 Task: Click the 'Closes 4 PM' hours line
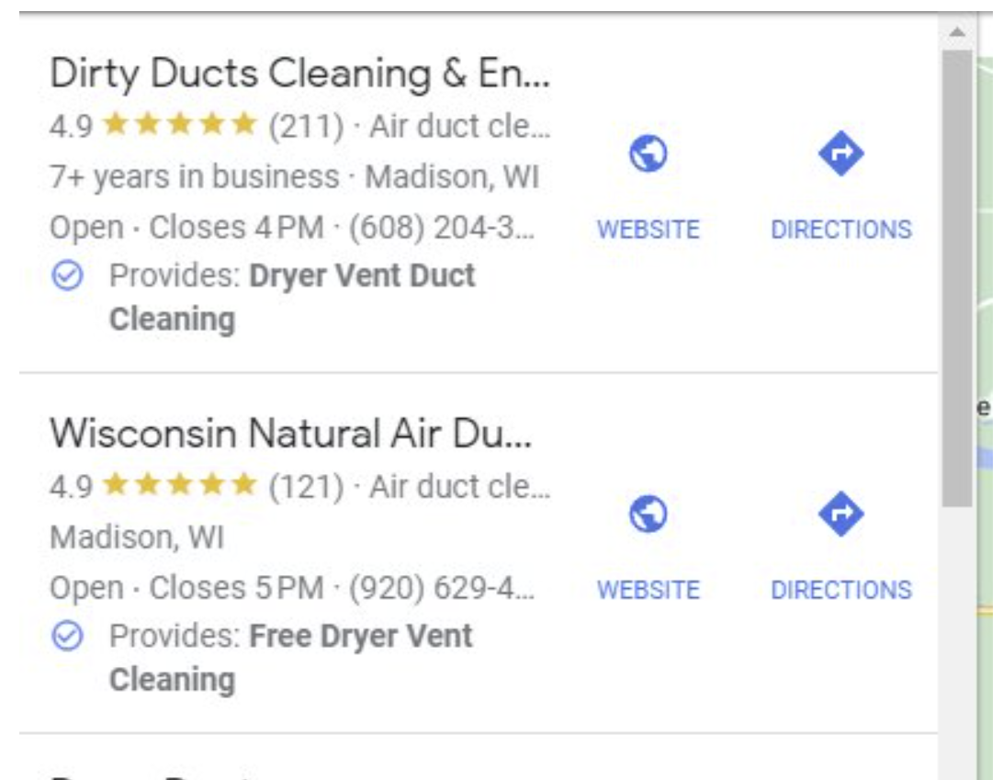coord(236,228)
